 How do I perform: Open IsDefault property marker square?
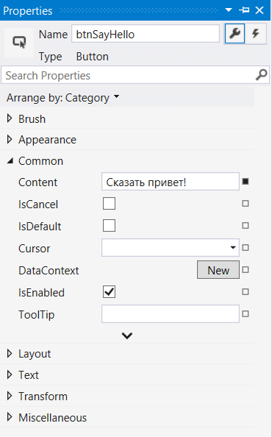click(x=246, y=225)
